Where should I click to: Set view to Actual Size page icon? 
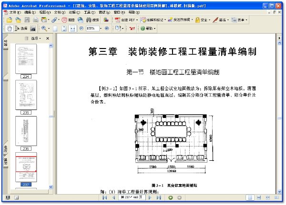point(55,29)
